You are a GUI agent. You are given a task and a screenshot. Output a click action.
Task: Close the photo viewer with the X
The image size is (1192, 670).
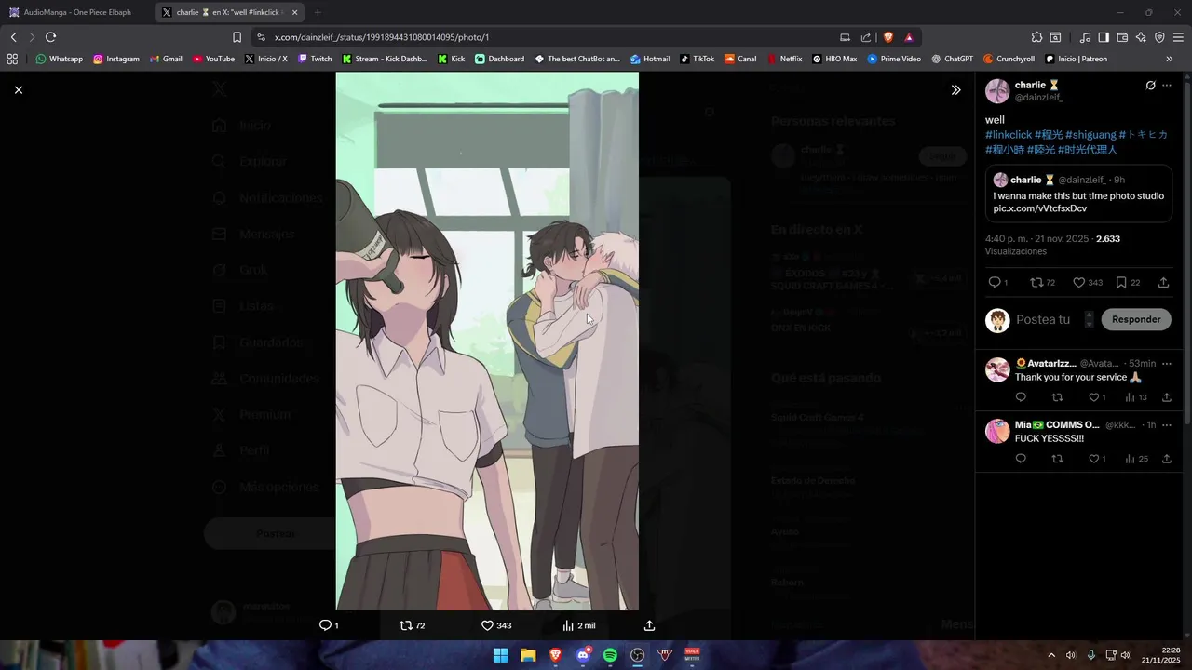click(19, 89)
